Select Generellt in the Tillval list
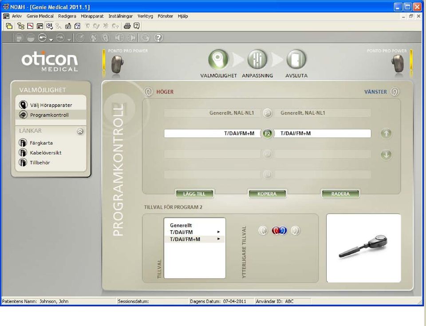Screen dimensions: 426x326 [181, 225]
